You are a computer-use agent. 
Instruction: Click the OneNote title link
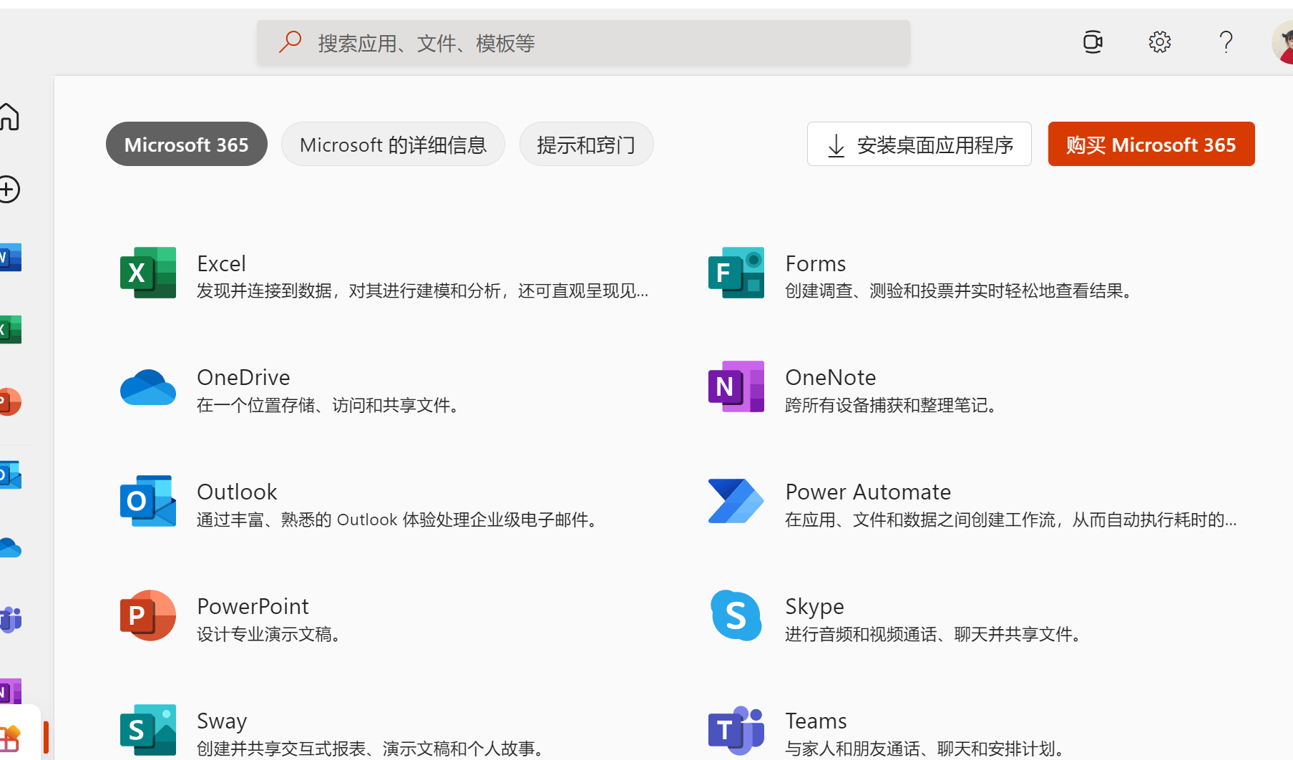coord(830,377)
